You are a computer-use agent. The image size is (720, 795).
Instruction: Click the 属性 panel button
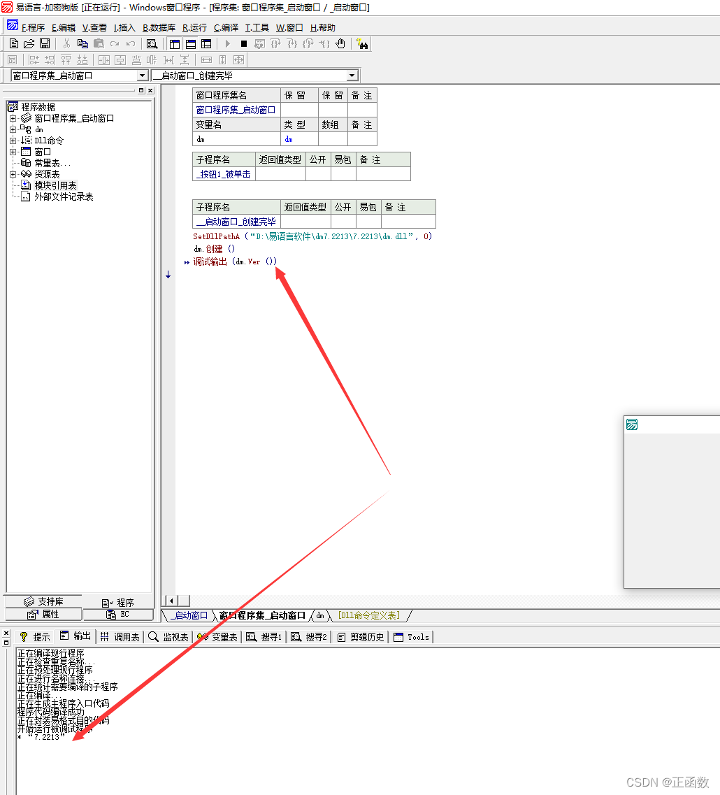pos(43,614)
